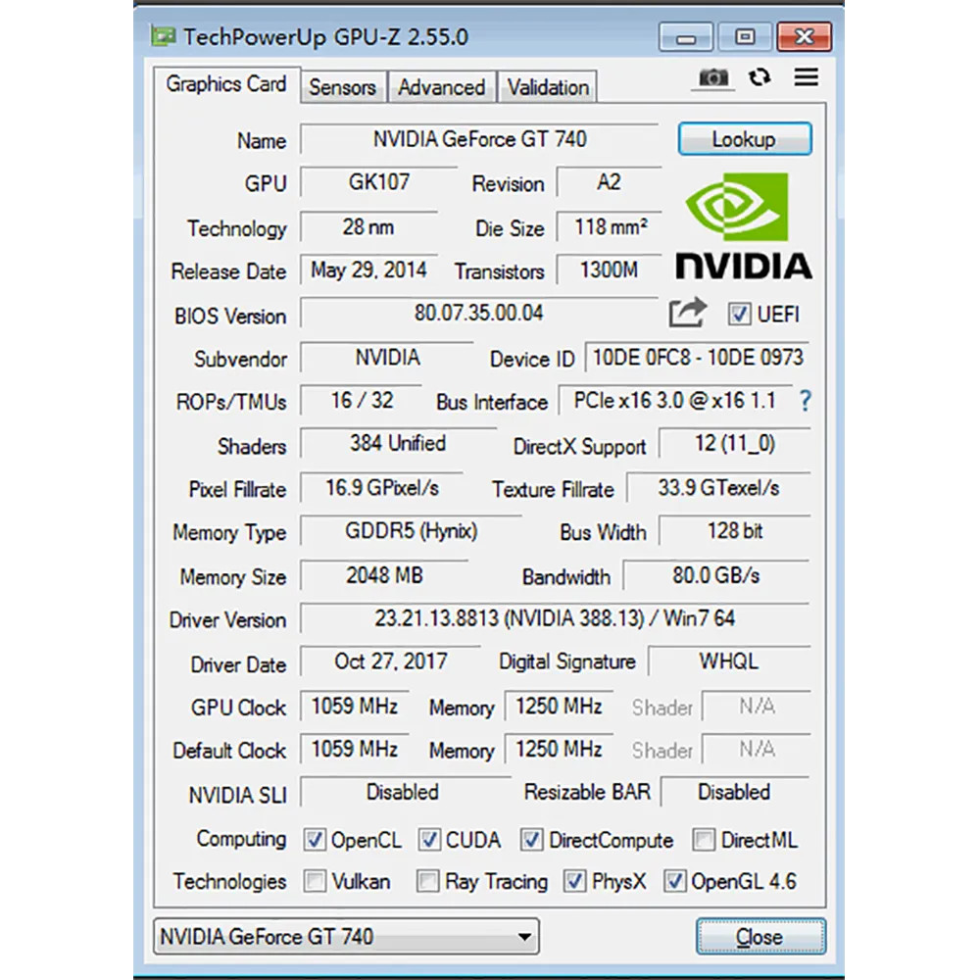
Task: Toggle the OpenCL checkbox
Action: (x=315, y=840)
